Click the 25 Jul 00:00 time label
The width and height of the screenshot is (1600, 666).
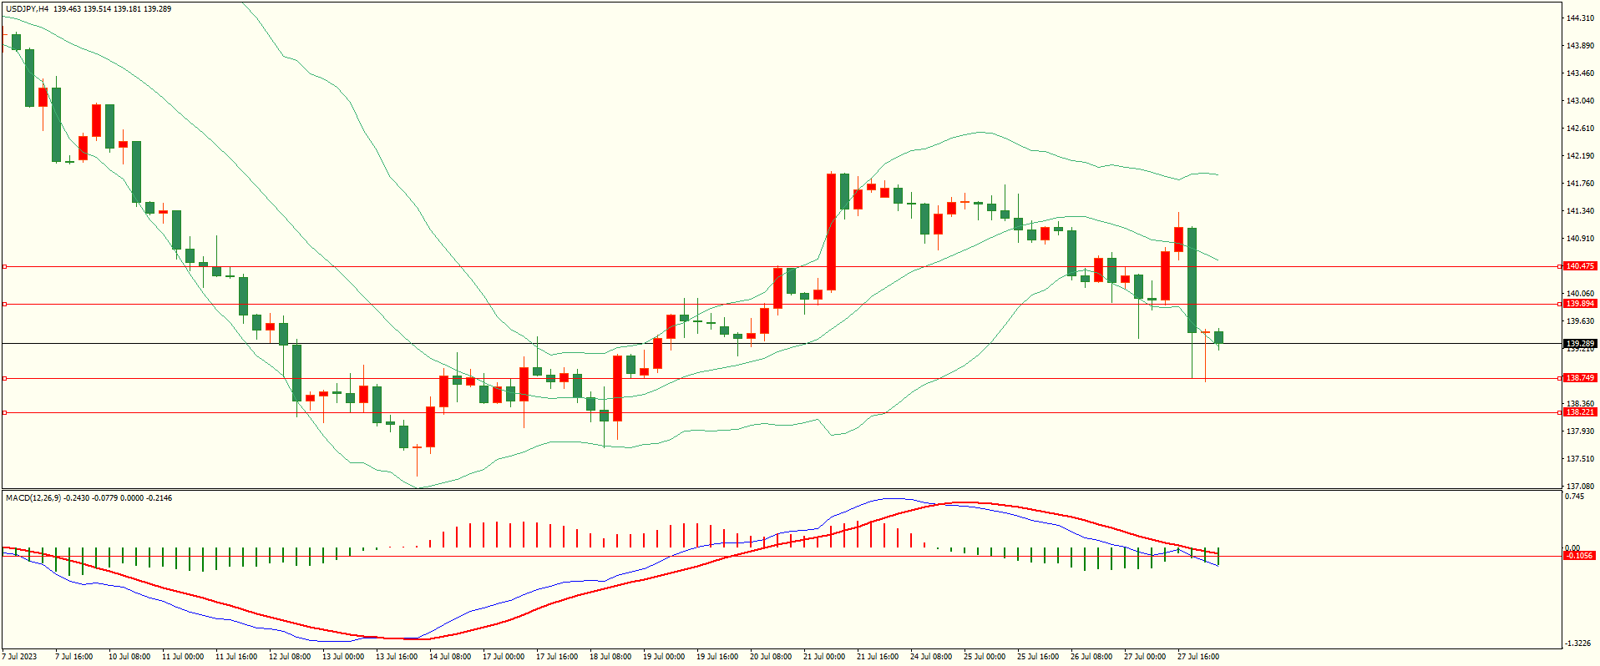pos(985,657)
